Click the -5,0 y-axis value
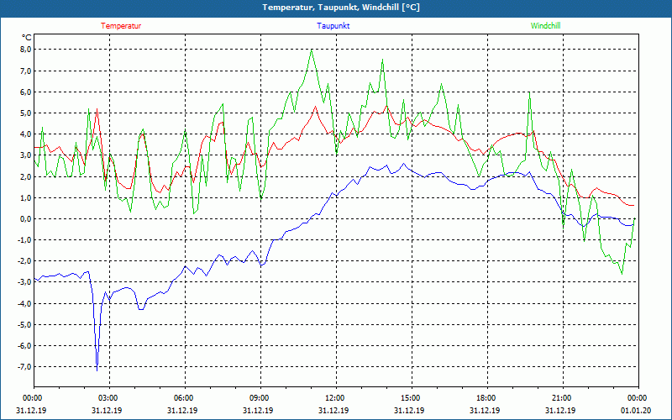Viewport: 672px width, 420px height. 25,324
